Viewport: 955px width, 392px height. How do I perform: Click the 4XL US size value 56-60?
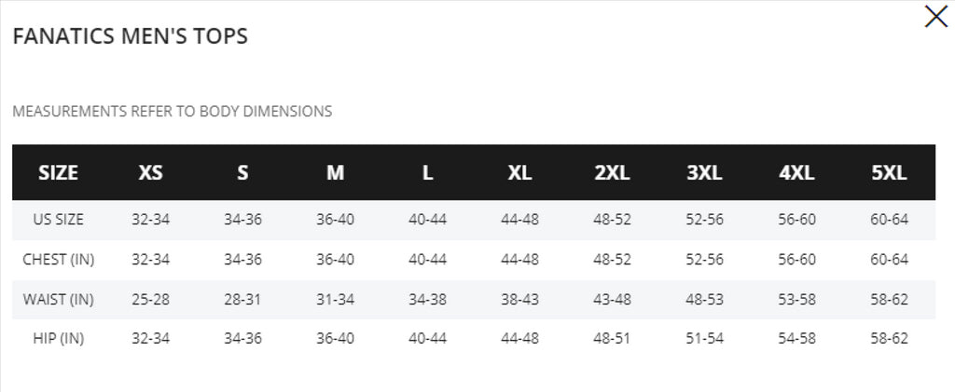click(x=796, y=220)
